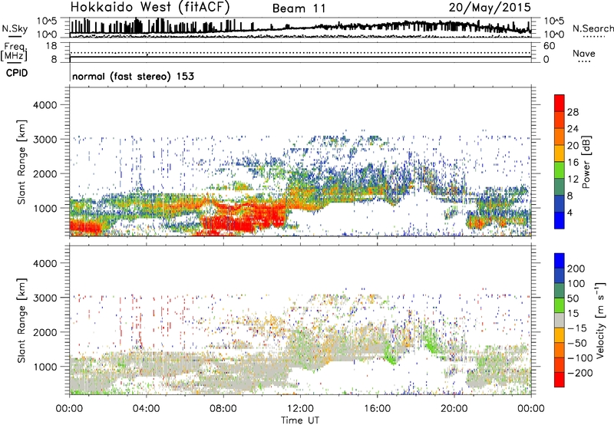Click the 'Time UT' axis title
The width and height of the screenshot is (614, 425).
point(300,420)
